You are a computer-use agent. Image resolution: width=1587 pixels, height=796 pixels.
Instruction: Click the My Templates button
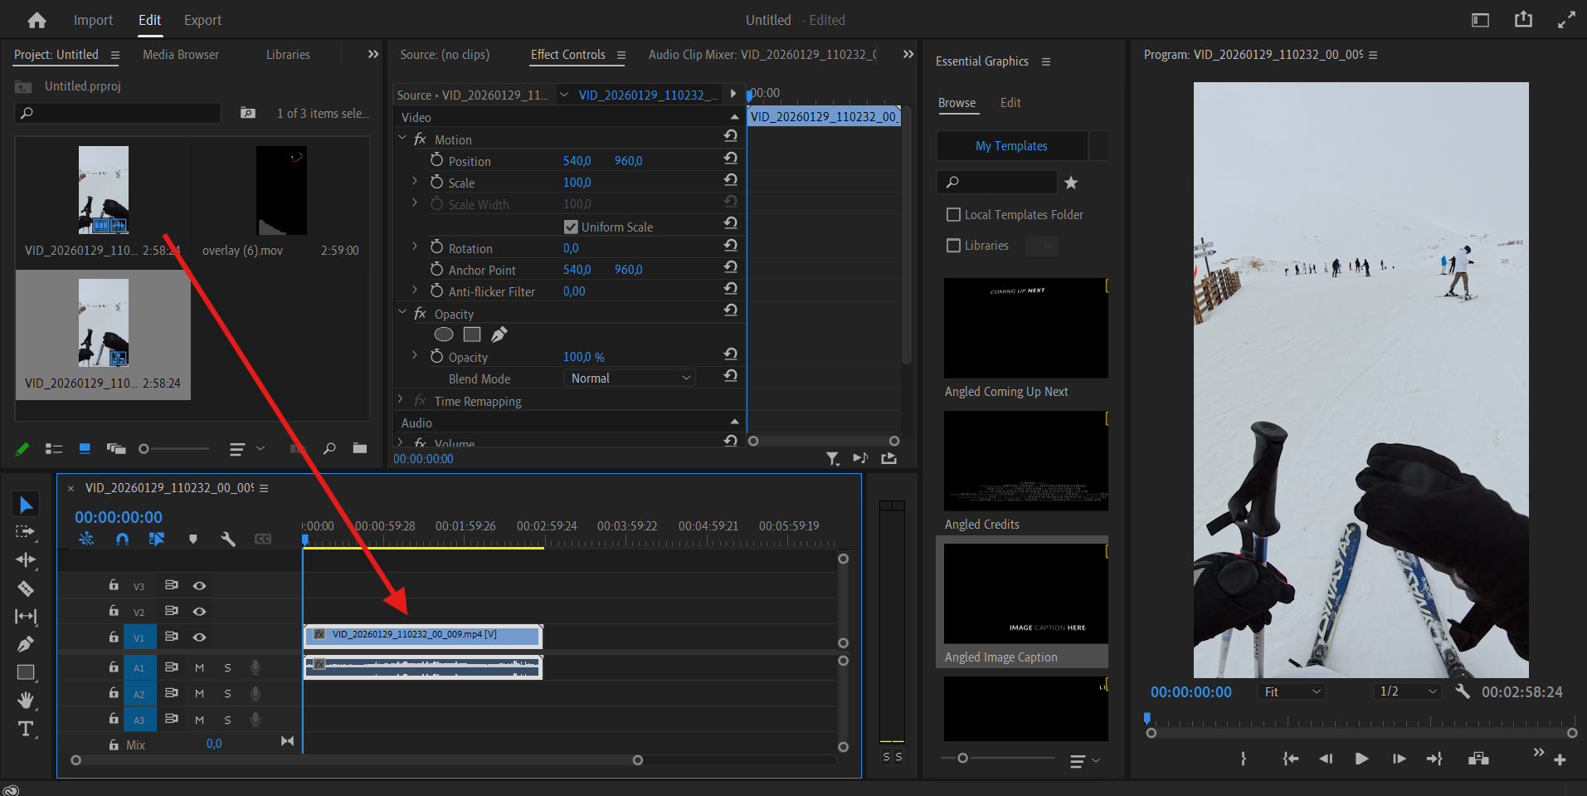coord(1011,145)
